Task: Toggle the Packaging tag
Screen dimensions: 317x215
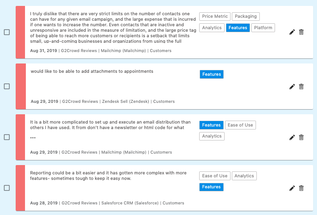Action: tap(246, 17)
